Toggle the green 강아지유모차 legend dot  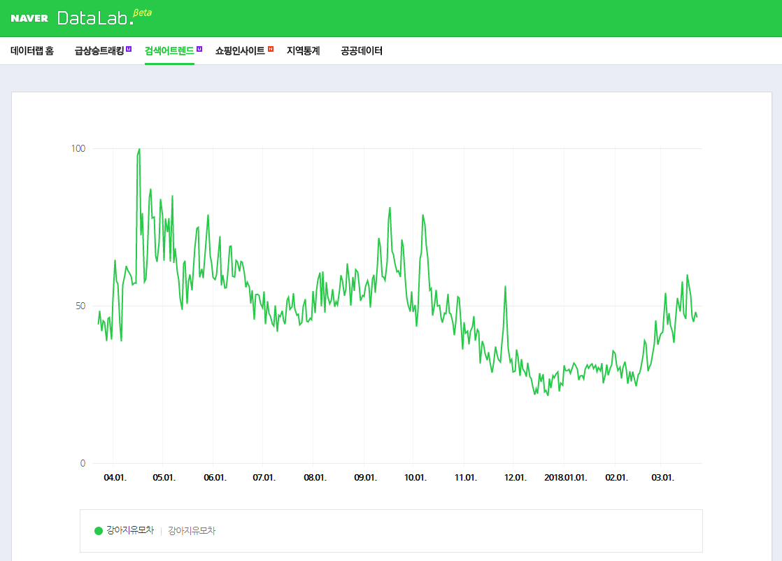[x=98, y=531]
